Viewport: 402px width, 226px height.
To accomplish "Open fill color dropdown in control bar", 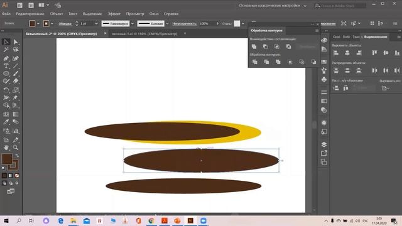I will (x=38, y=24).
